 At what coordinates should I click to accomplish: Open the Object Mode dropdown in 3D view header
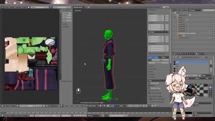coord(92,106)
